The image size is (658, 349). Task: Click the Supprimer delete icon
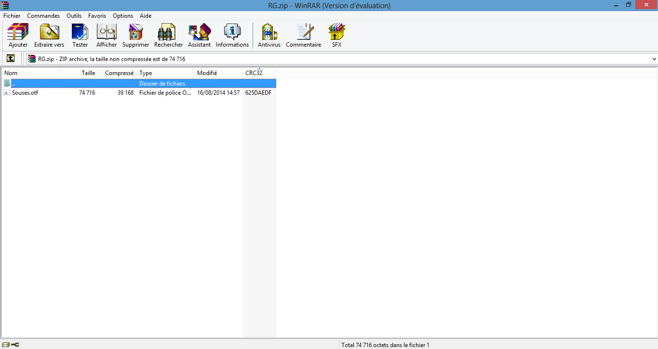[135, 32]
